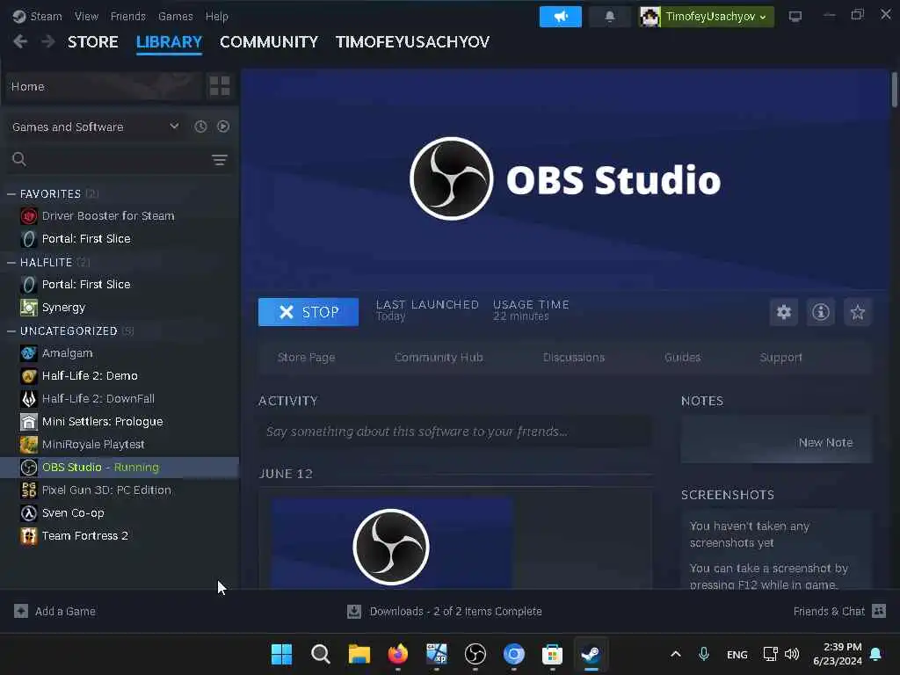Screen dimensions: 900x675
Task: Open the Games menu
Action: click(x=176, y=16)
